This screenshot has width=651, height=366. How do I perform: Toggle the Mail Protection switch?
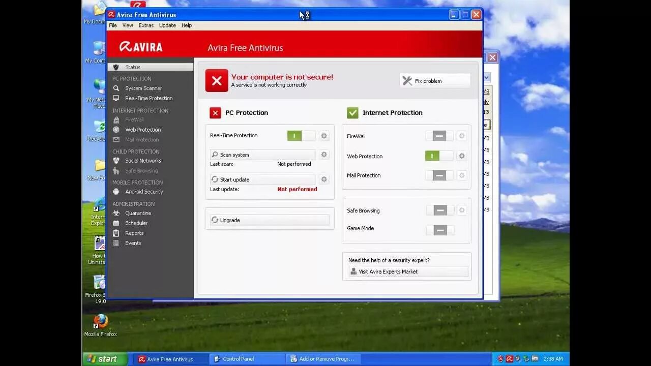click(x=439, y=175)
